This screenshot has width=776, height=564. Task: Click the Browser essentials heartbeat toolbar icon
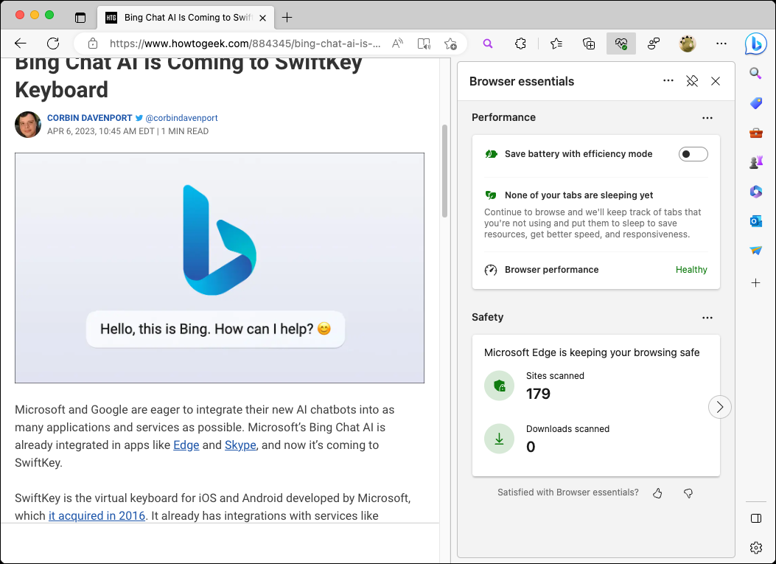(621, 43)
